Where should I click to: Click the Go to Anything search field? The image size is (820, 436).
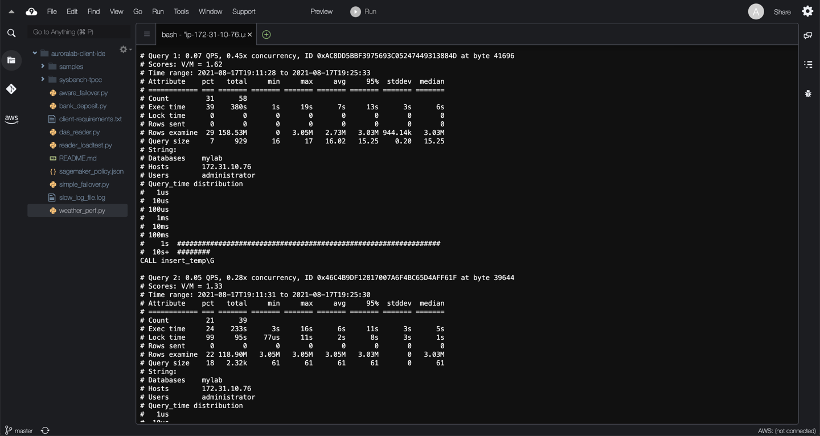79,32
